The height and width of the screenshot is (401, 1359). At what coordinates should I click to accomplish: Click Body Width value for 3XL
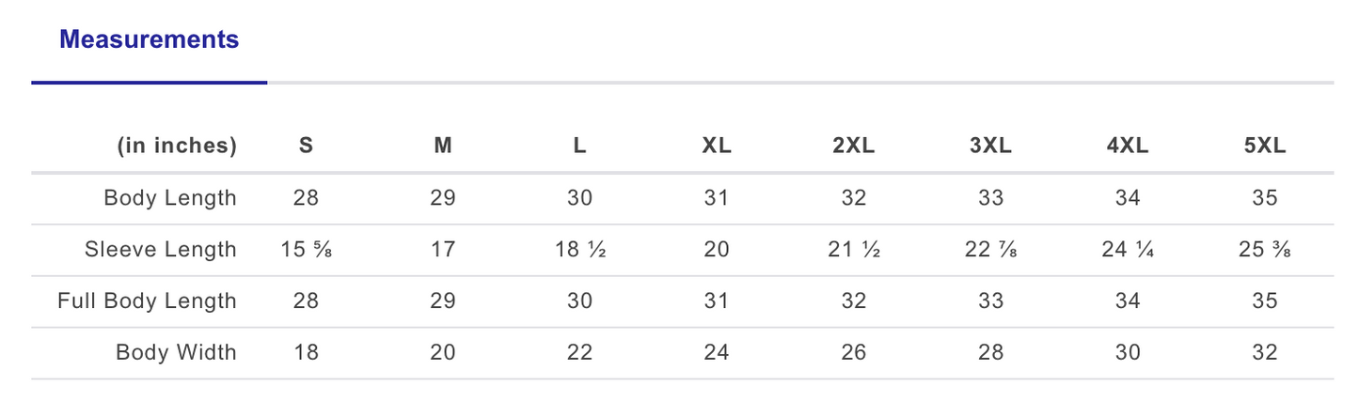(x=990, y=353)
